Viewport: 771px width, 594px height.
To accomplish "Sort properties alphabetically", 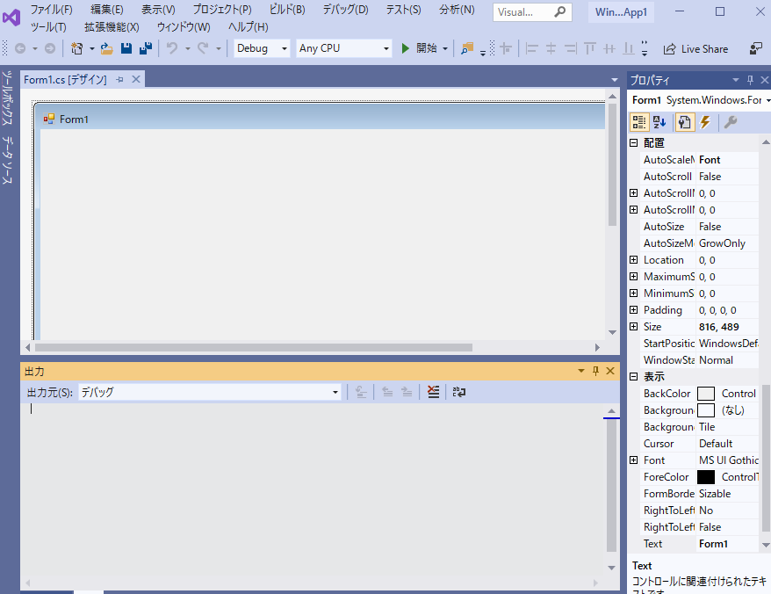I will (x=659, y=122).
